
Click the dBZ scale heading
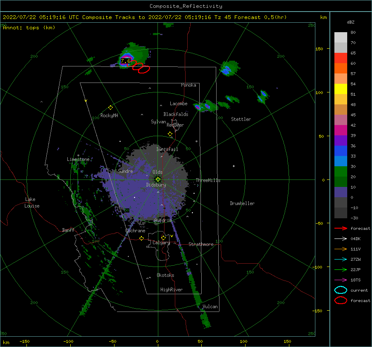(351, 22)
